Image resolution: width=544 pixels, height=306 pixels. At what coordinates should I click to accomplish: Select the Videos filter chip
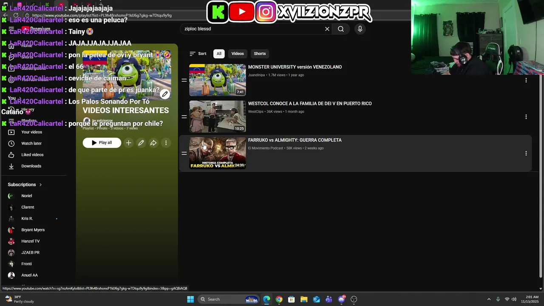tap(238, 54)
